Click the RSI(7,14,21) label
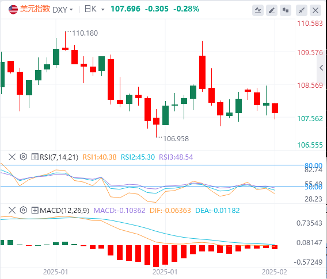 pyautogui.click(x=59, y=157)
